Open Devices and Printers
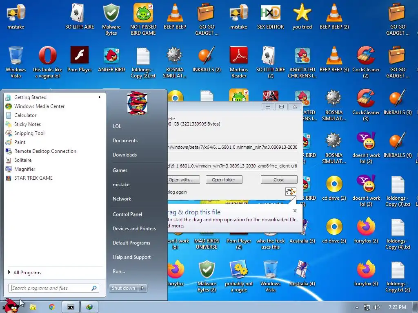The image size is (418, 313). click(x=134, y=228)
